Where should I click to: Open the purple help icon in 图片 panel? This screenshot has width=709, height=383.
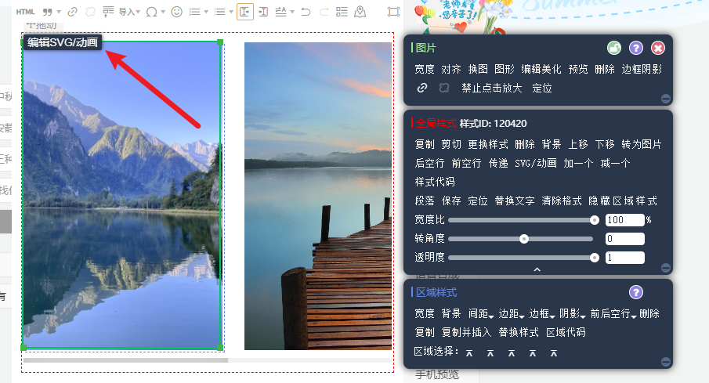pyautogui.click(x=636, y=48)
